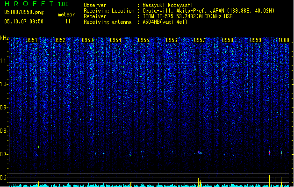Click the 0.8 kHz axis label
Image resolution: width=294 pixels, height=187 pixels.
coord(4,131)
